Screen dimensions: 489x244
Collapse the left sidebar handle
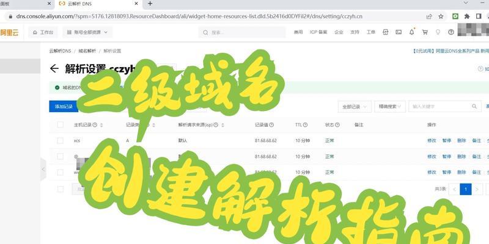43,170
